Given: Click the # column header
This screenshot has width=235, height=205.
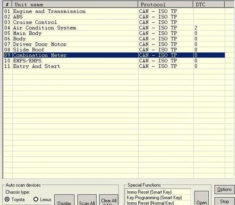Looking at the screenshot, I should tap(7, 4).
